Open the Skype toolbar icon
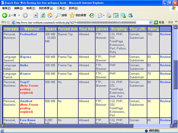 coord(123,15)
